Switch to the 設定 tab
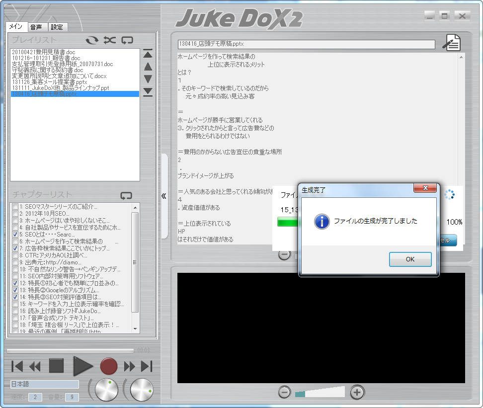483x408 pixels. click(x=57, y=27)
